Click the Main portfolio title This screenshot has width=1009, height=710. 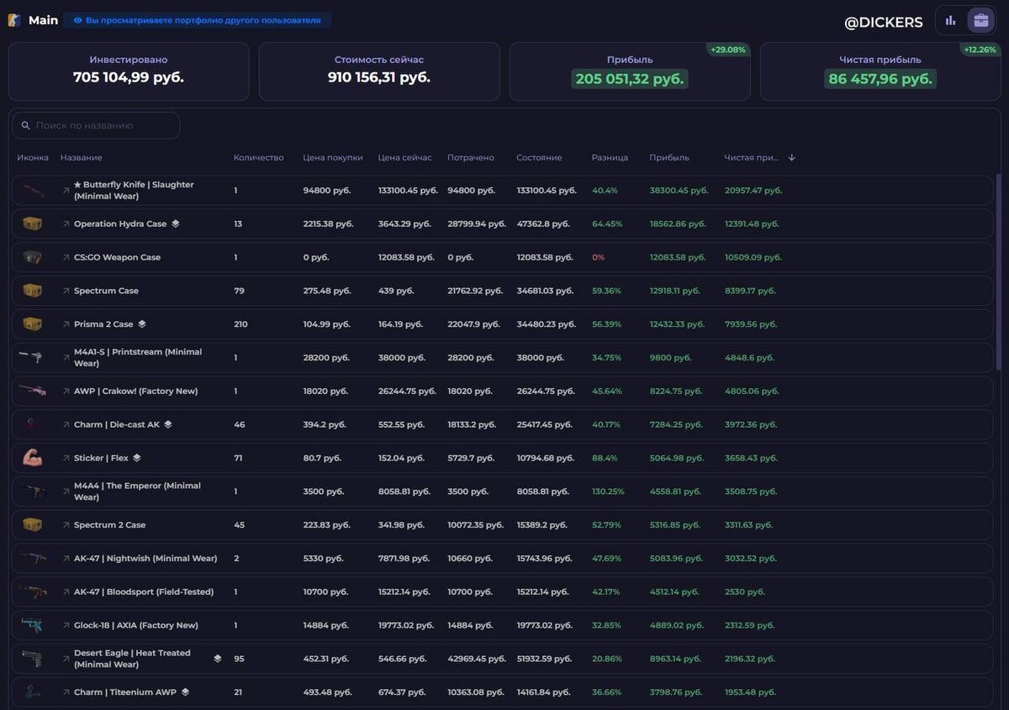(44, 20)
